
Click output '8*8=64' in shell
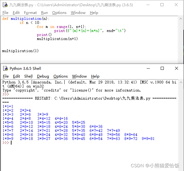pyautogui.click(x=131, y=135)
